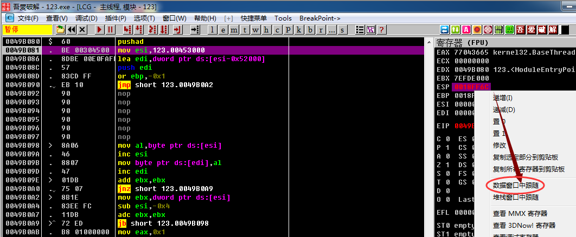Image resolution: width=576 pixels, height=237 pixels.
Task: Open the Windows list with the w button
Action: (x=255, y=30)
